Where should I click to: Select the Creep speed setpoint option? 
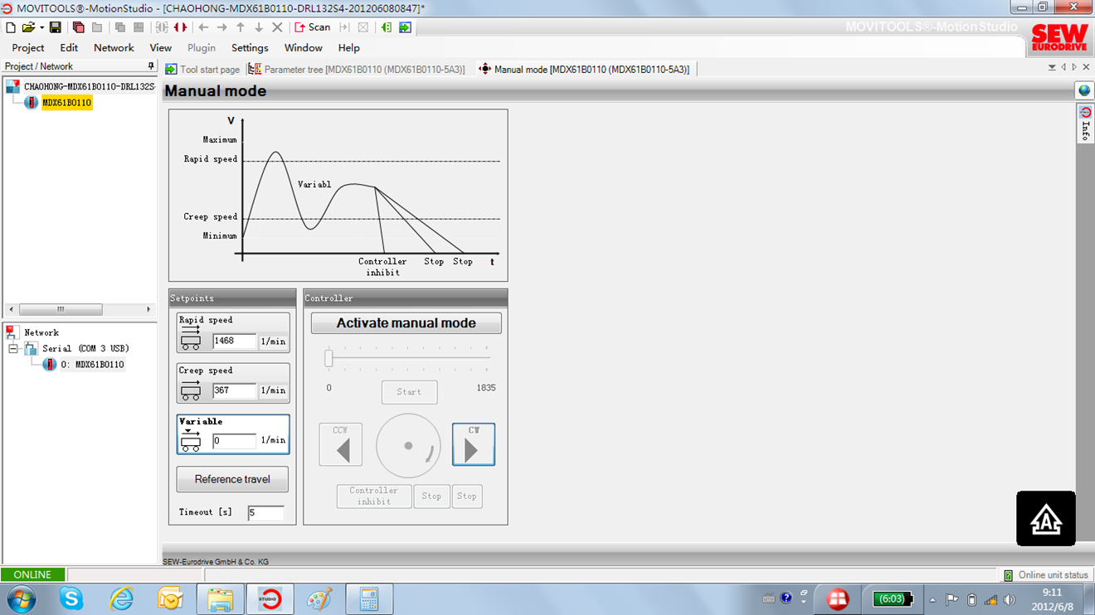click(x=233, y=383)
